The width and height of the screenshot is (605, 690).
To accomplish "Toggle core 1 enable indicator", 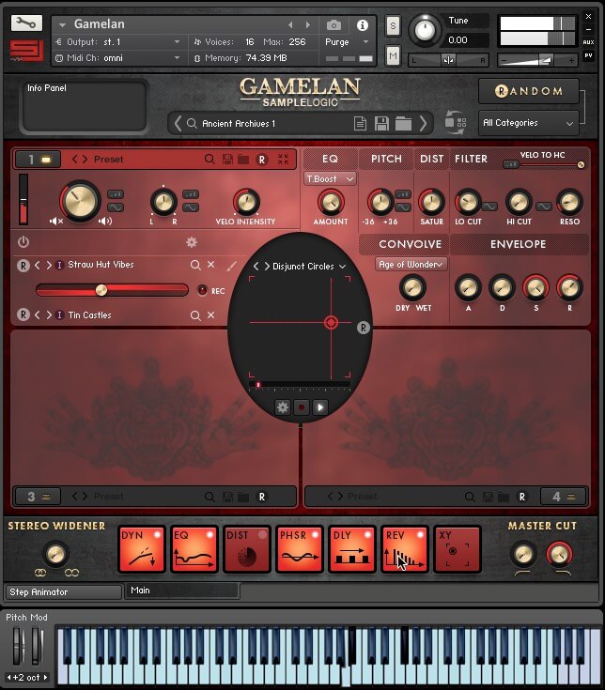I will (46, 160).
